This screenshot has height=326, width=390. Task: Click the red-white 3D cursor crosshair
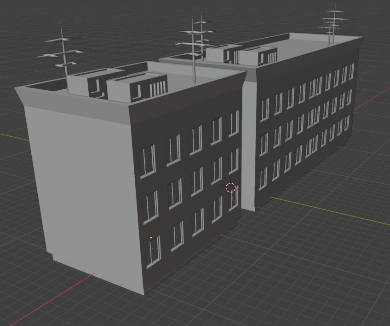[x=230, y=187]
